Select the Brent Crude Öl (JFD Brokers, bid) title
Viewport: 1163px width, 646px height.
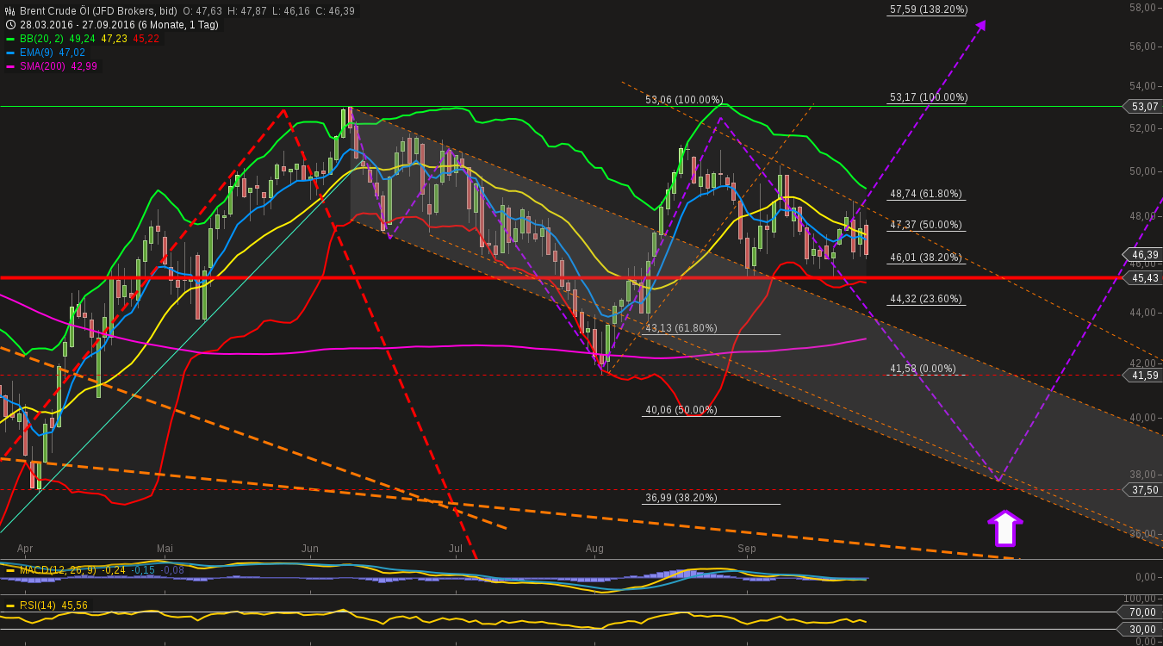coord(98,11)
